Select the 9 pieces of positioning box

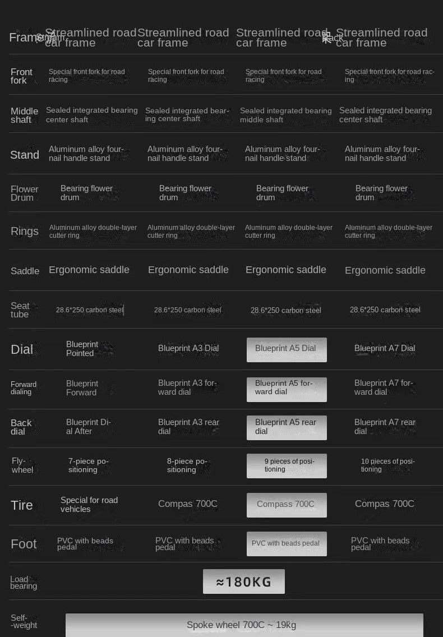coord(287,466)
